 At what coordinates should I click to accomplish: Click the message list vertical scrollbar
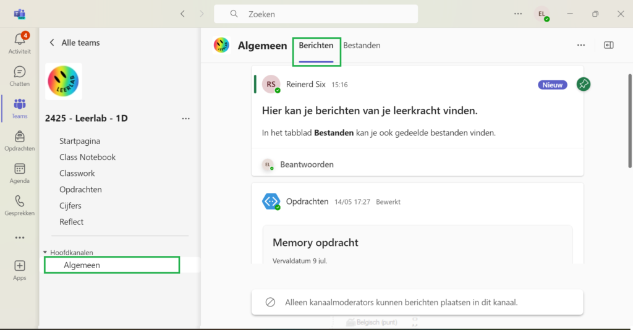(x=630, y=121)
